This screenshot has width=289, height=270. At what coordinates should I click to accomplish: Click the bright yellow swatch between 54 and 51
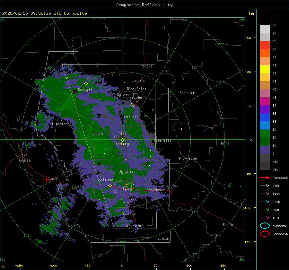click(265, 69)
